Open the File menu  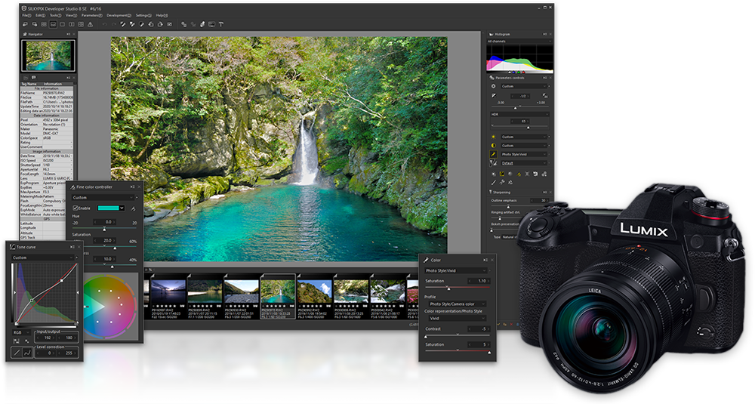point(26,15)
